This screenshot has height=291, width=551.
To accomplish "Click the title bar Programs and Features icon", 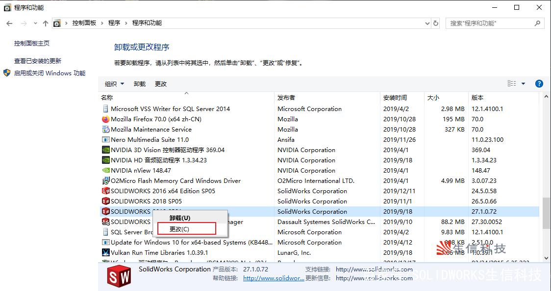I will coord(7,7).
